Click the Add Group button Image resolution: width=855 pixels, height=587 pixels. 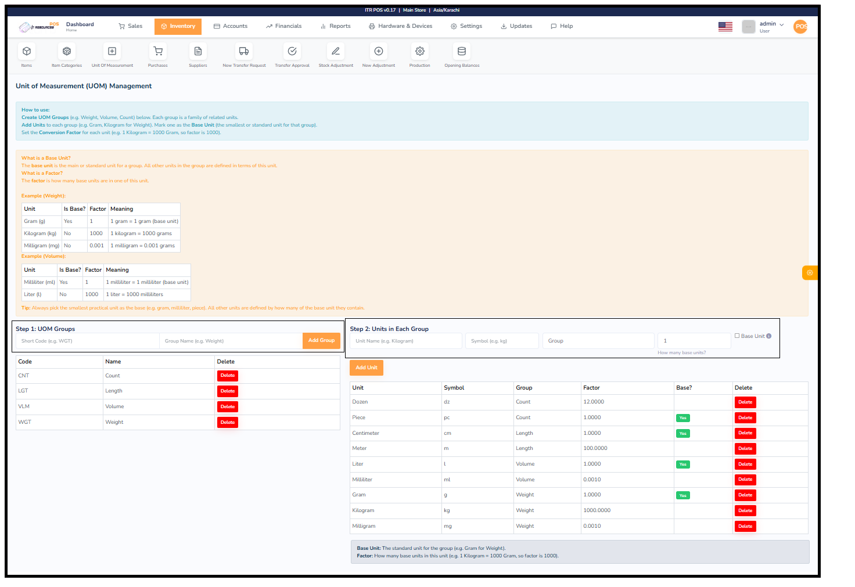click(321, 341)
